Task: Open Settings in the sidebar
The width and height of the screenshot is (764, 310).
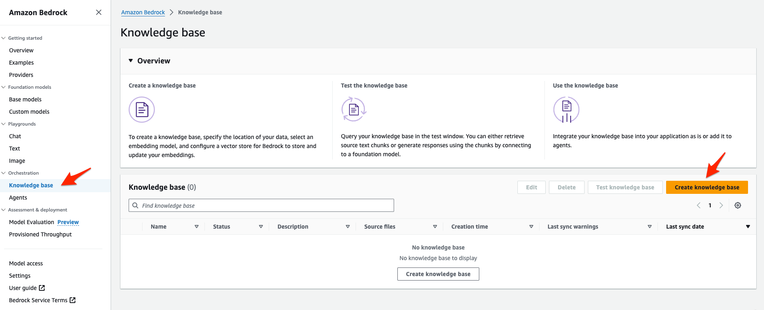Action: [x=20, y=276]
